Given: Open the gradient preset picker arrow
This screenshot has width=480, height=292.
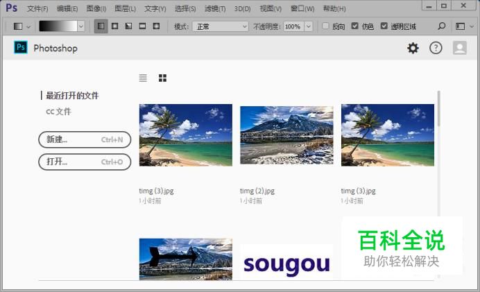Looking at the screenshot, I should coord(80,26).
